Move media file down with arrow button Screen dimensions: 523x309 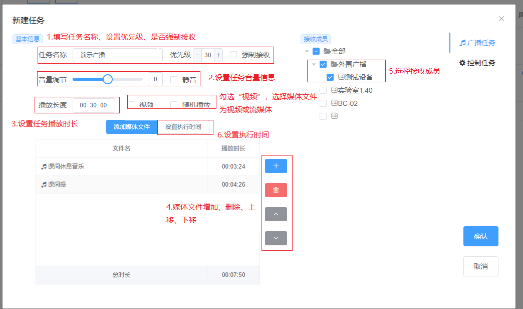click(x=276, y=238)
